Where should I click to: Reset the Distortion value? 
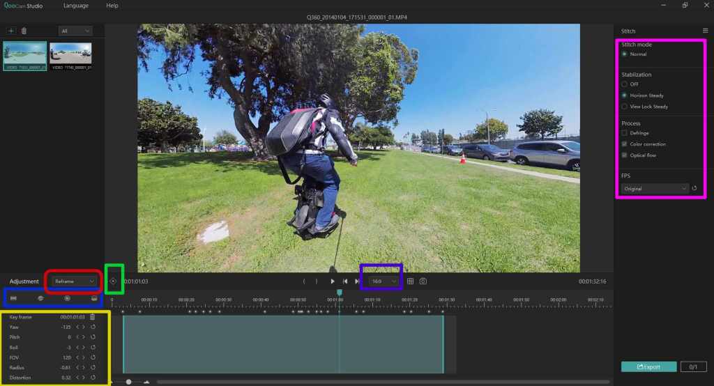coord(93,378)
